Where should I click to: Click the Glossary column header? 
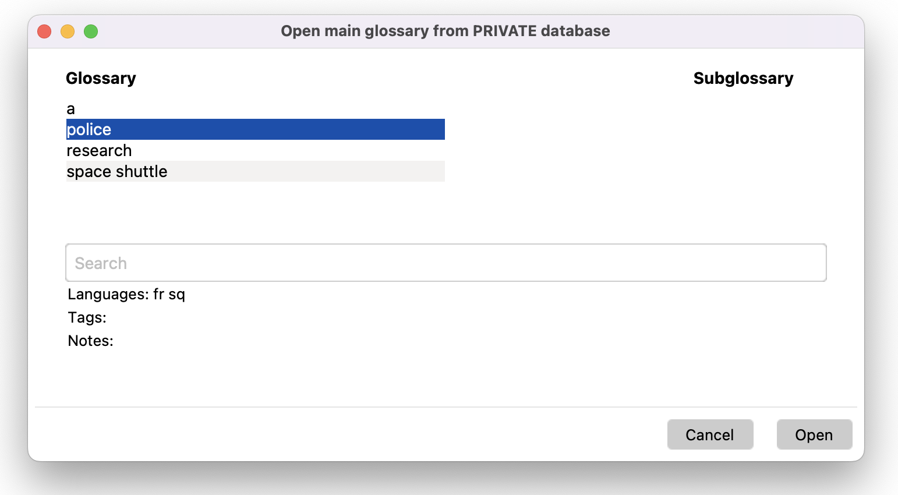[x=101, y=78]
